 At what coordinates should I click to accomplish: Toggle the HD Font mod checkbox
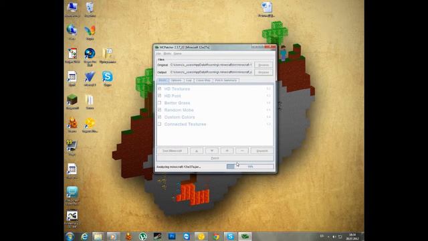160,96
